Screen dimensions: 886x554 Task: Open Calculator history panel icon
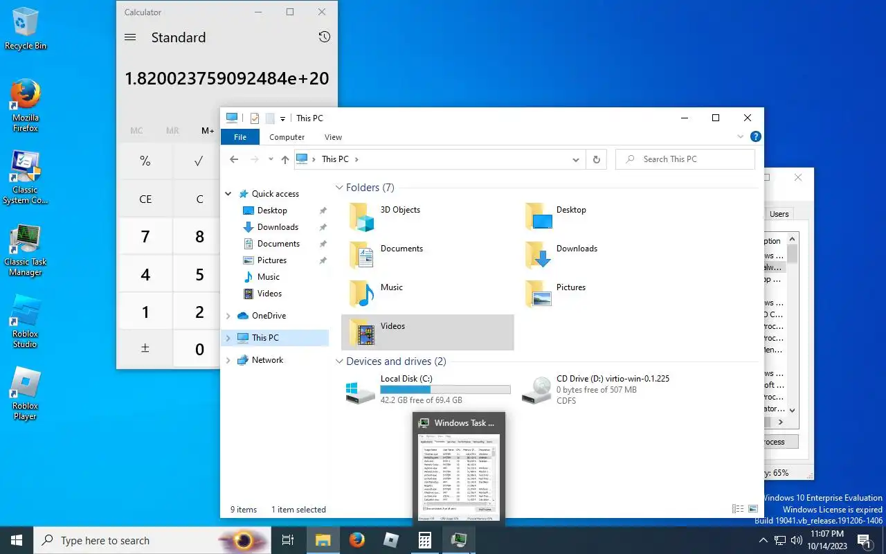tap(324, 37)
